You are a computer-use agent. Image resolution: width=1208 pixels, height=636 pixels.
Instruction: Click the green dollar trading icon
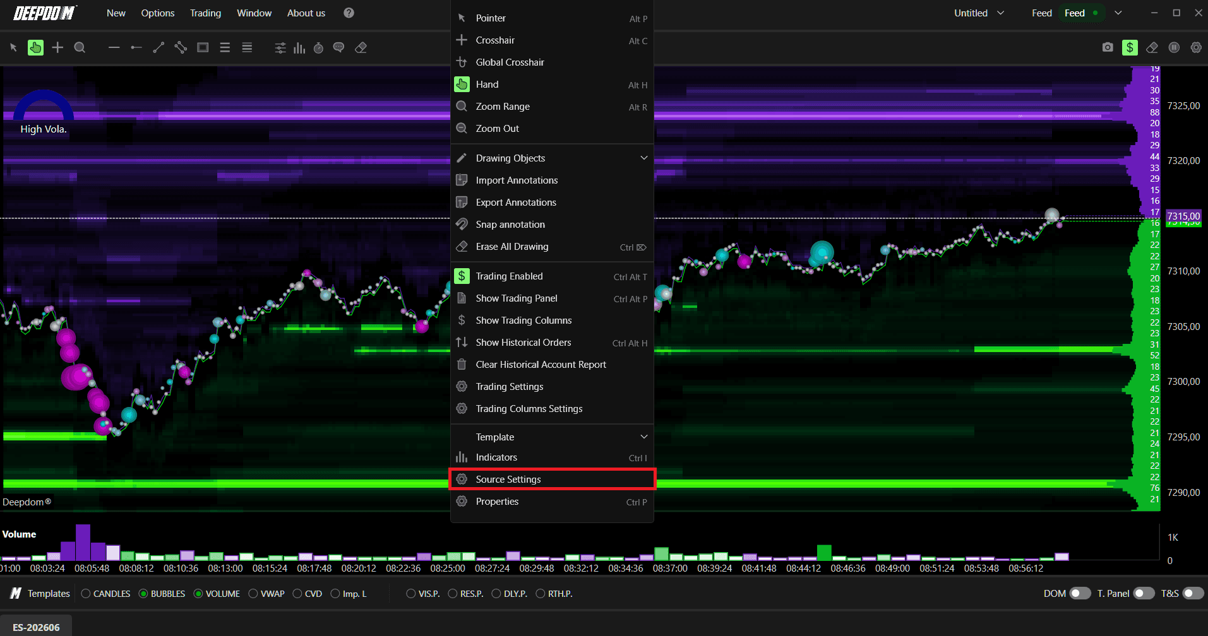click(x=1130, y=47)
